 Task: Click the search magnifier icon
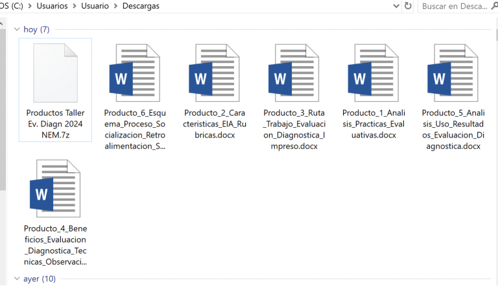point(495,6)
